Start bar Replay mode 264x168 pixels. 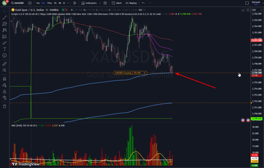click(131, 3)
